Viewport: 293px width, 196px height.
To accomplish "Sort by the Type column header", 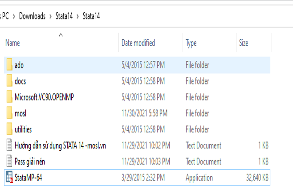I will (191, 43).
